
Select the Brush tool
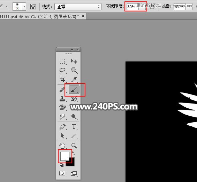tap(74, 90)
